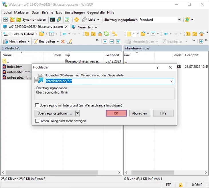Open the Befehle menu

click(47, 12)
